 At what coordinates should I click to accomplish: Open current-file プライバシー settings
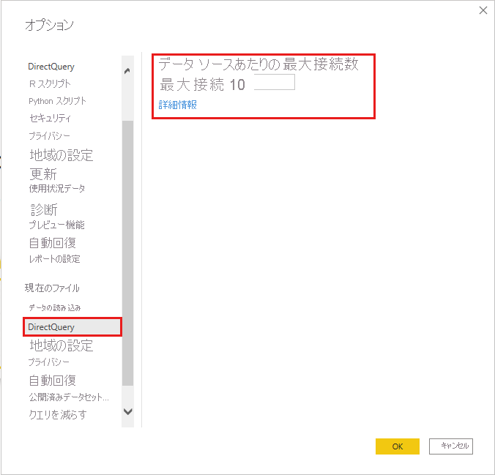tap(48, 362)
